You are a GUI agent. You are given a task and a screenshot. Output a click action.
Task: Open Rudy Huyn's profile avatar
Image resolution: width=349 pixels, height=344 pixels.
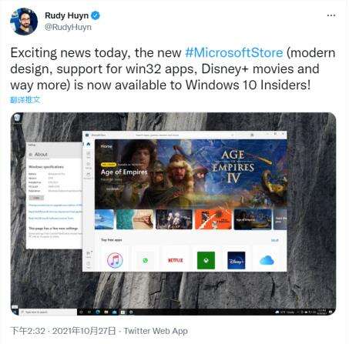pyautogui.click(x=24, y=22)
